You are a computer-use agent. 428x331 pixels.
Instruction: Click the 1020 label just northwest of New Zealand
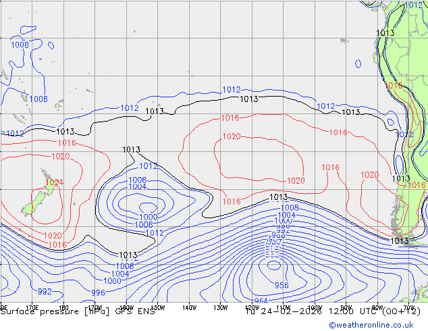point(61,157)
